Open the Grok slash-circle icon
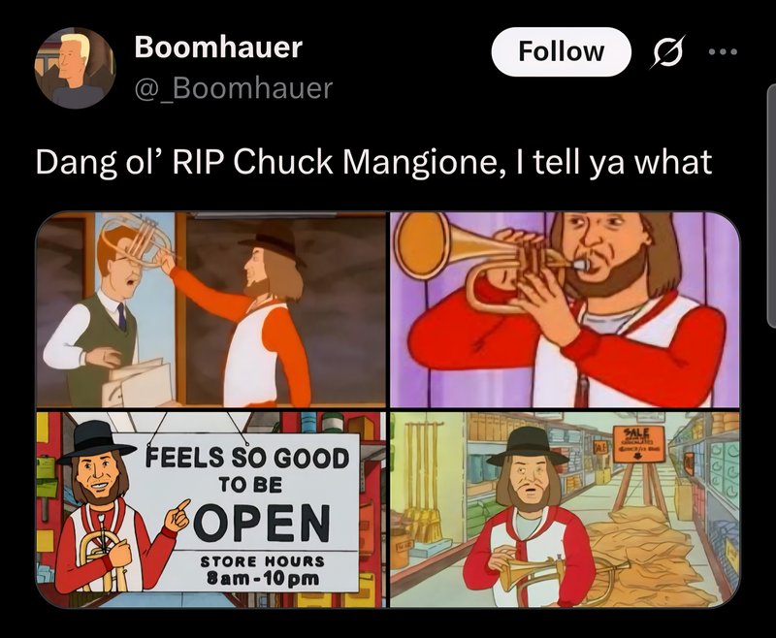Screen dimensions: 776x638 667,51
